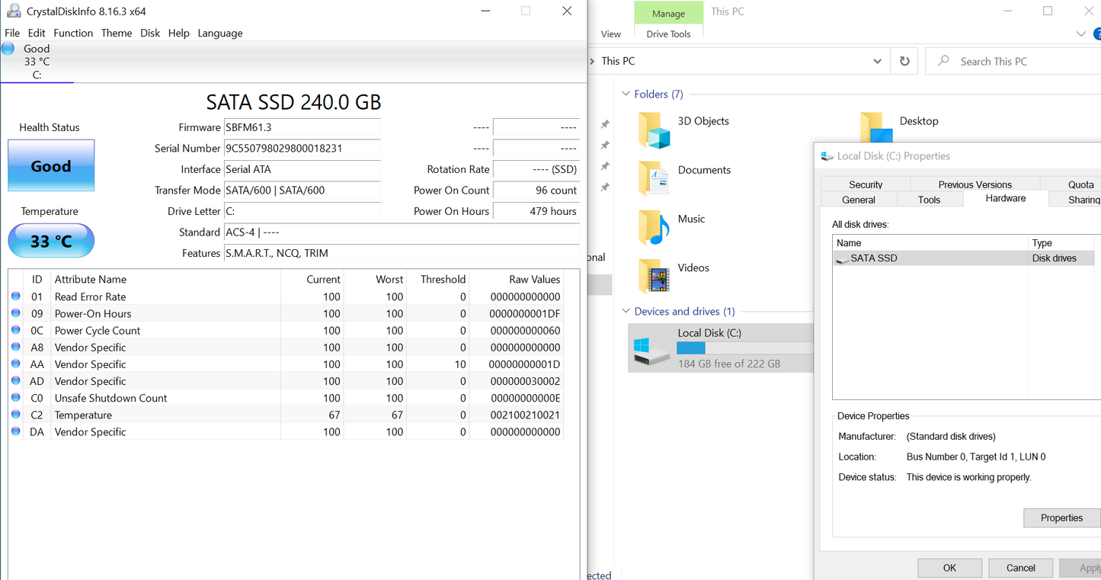Click OK in Local Disk Properties
This screenshot has width=1101, height=580.
pyautogui.click(x=949, y=568)
